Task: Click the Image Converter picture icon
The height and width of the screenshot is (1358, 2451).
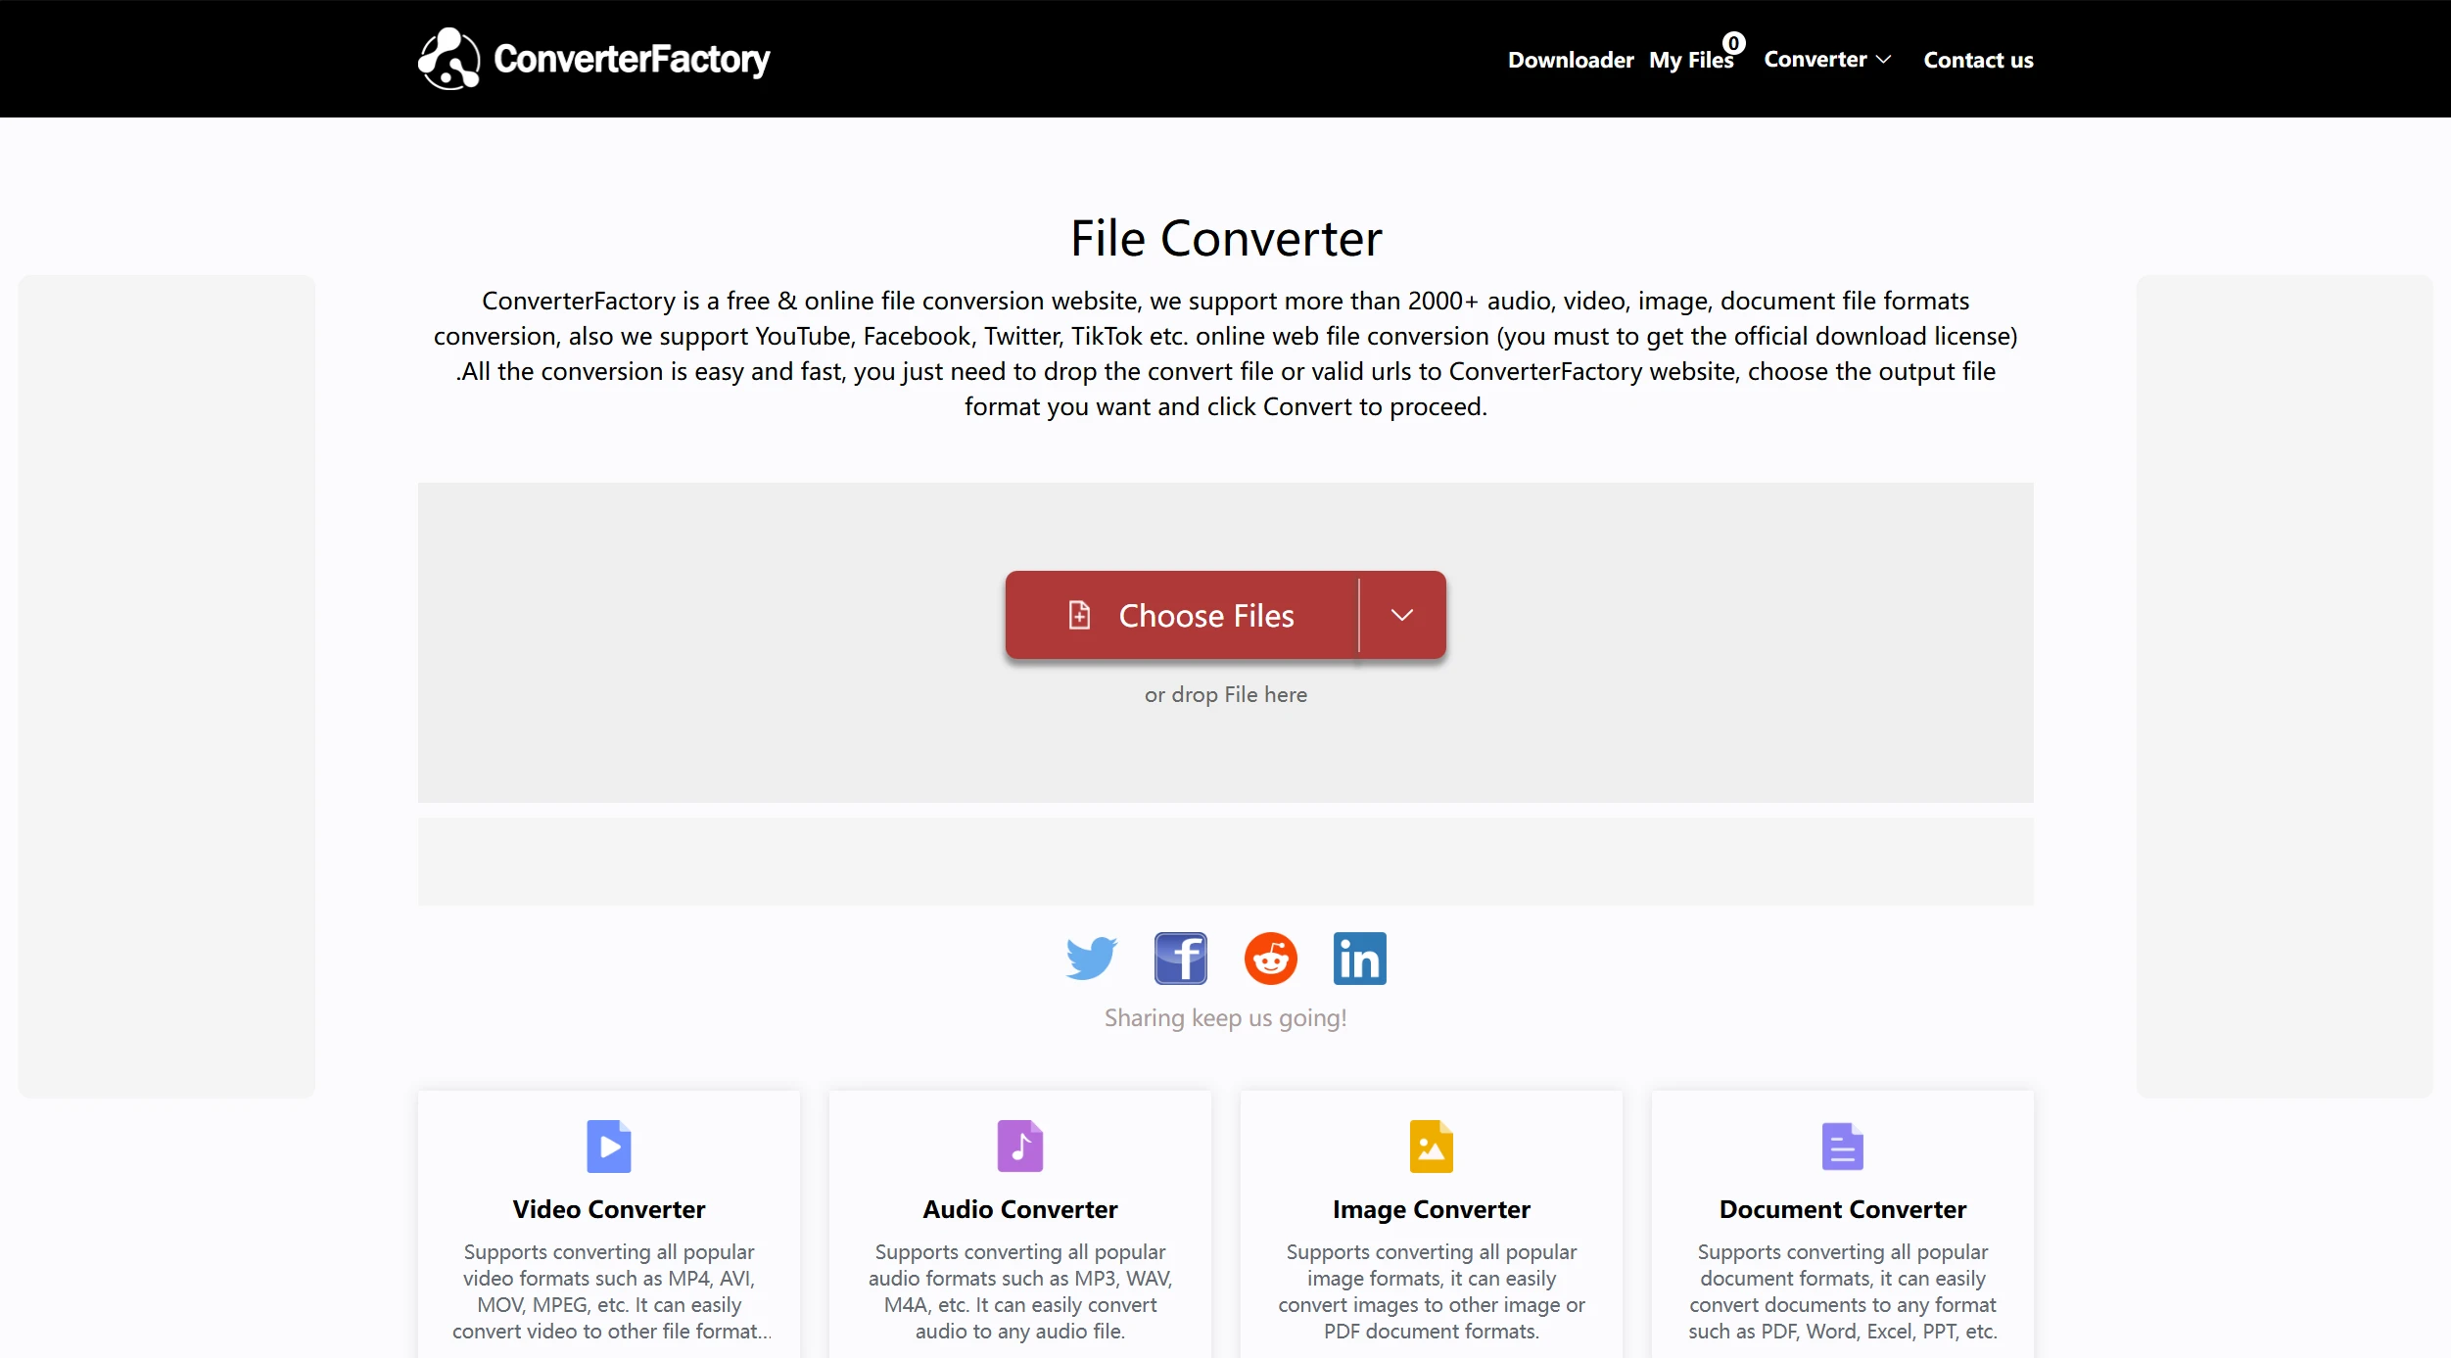Action: pyautogui.click(x=1432, y=1146)
